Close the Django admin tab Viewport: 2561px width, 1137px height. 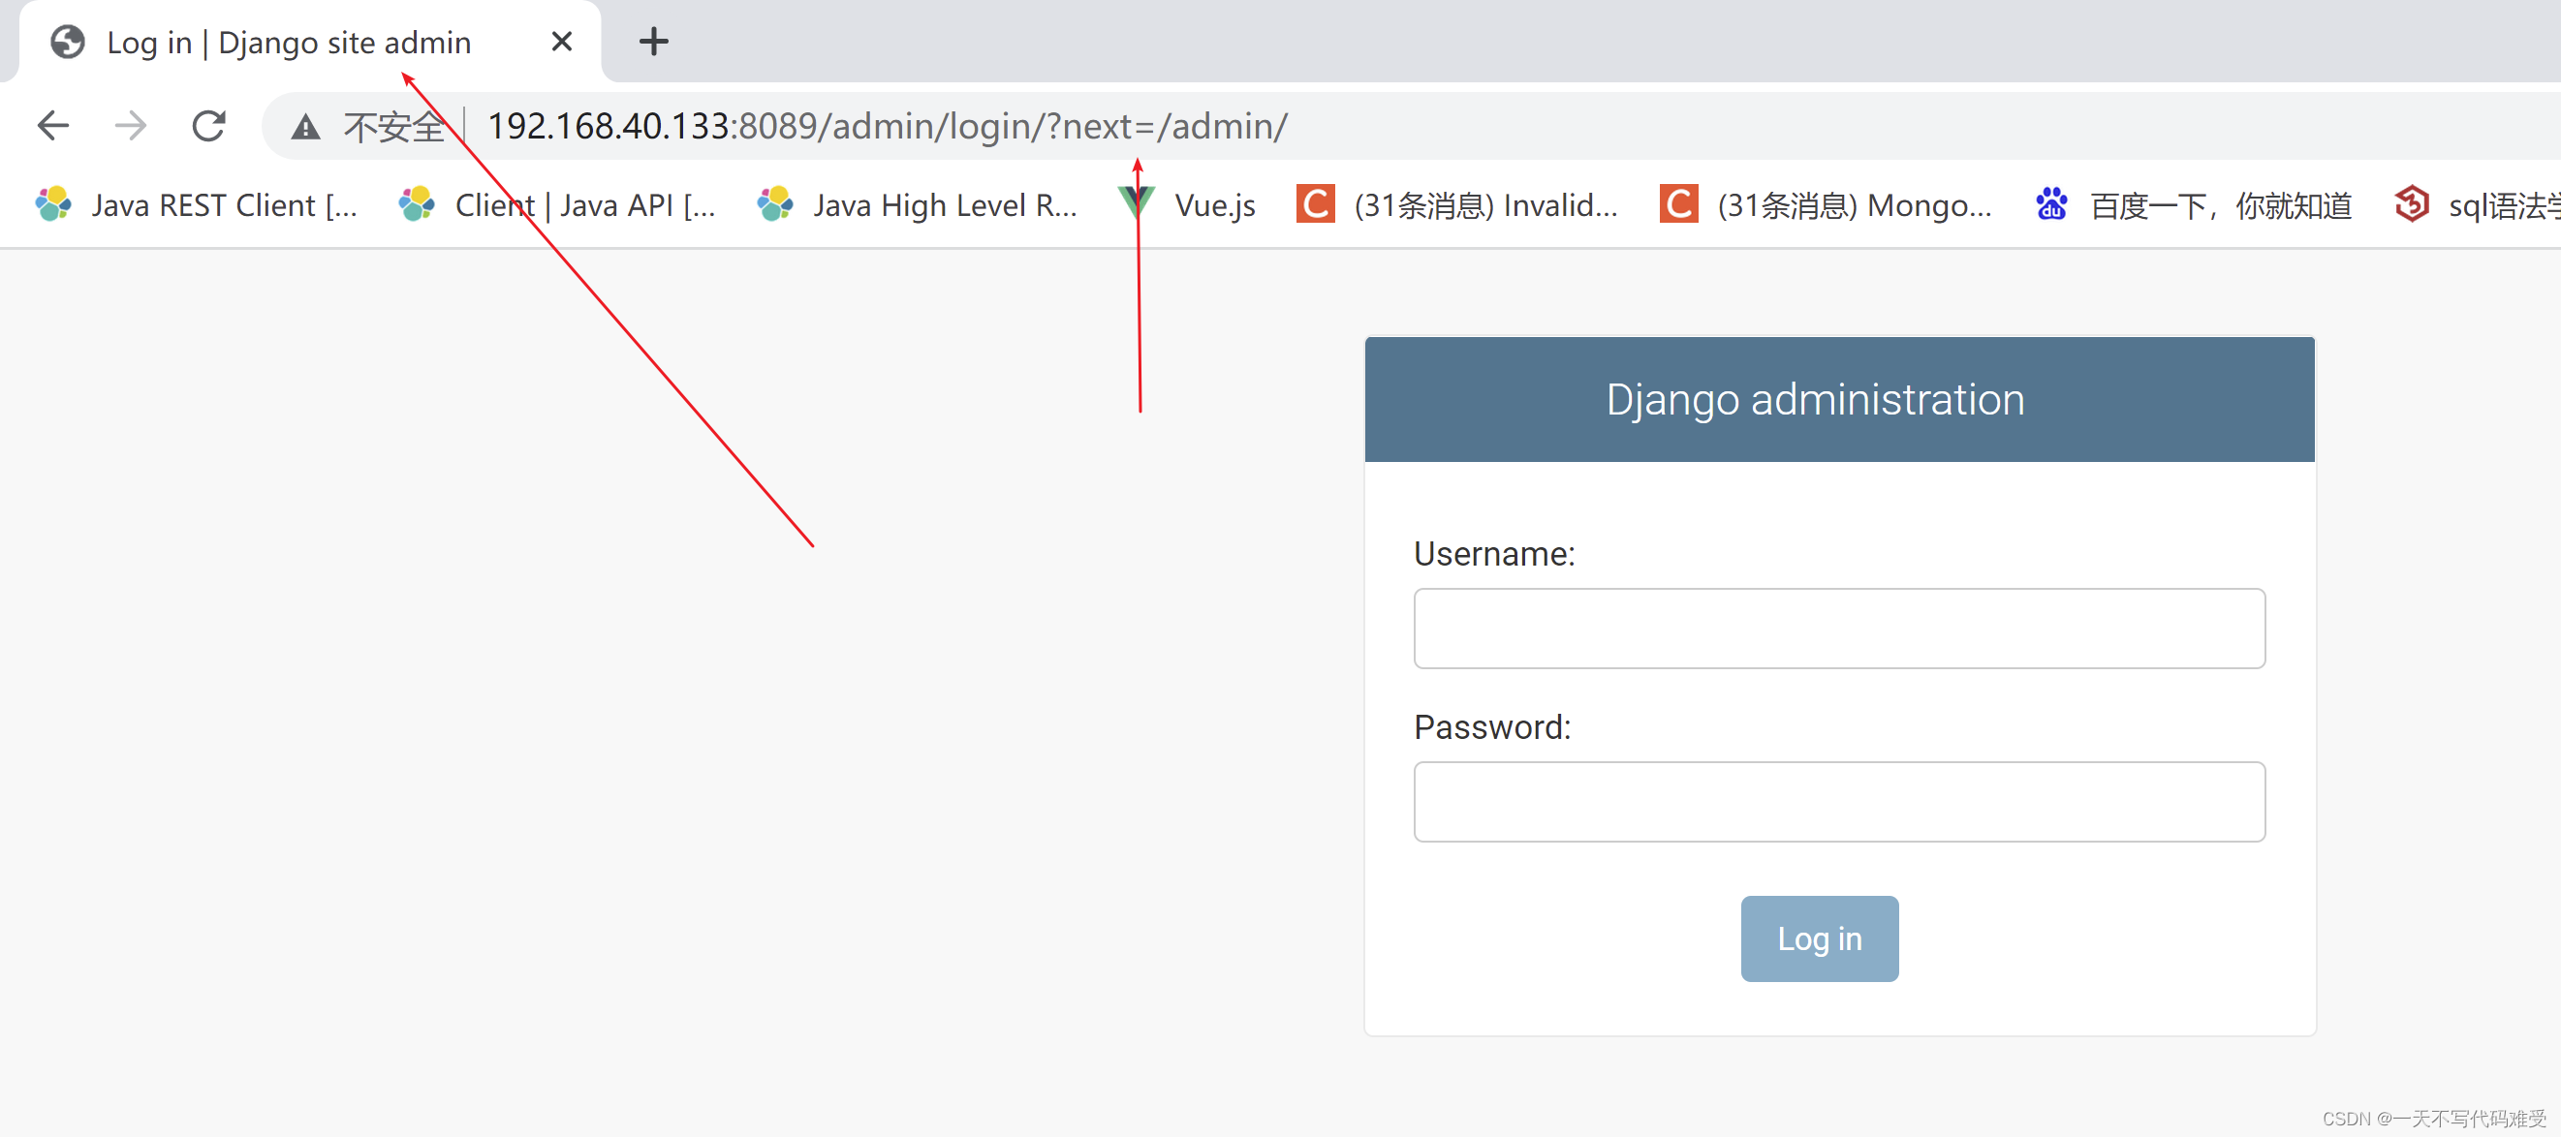coord(562,41)
